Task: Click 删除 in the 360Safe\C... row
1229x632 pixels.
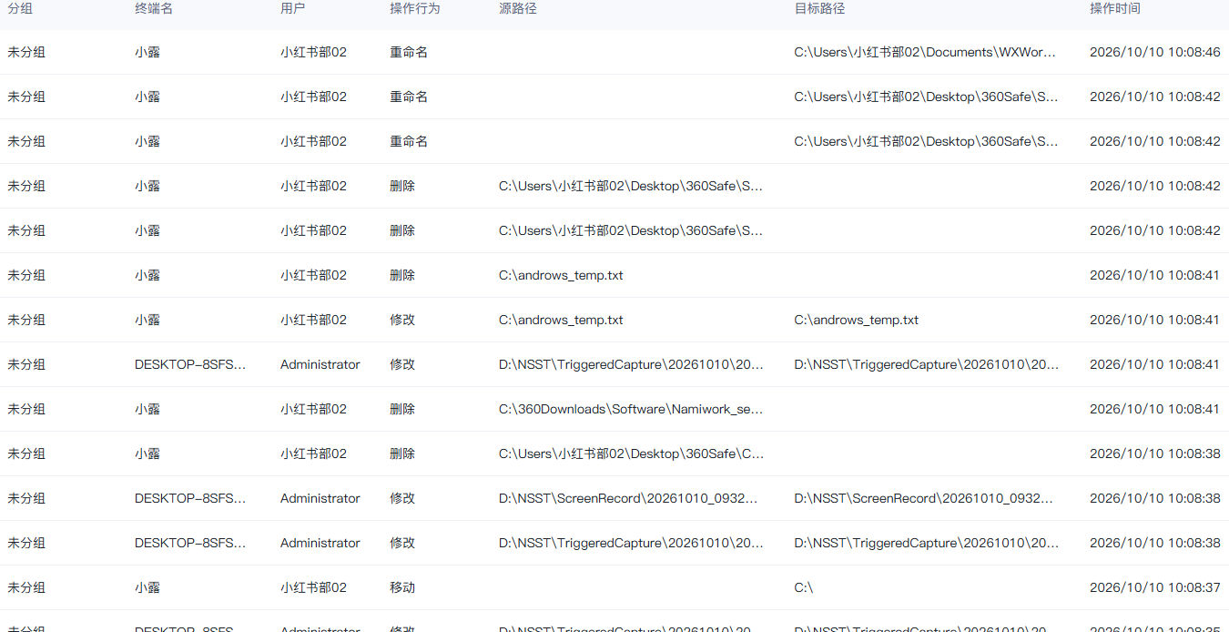Action: pos(402,454)
